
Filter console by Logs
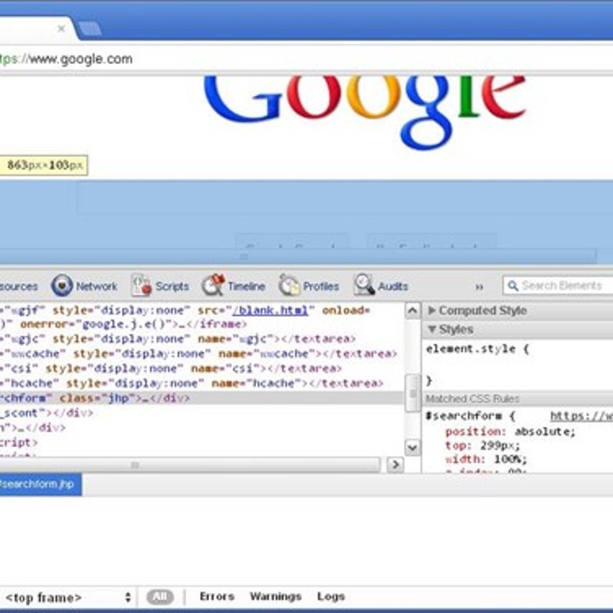point(331,597)
